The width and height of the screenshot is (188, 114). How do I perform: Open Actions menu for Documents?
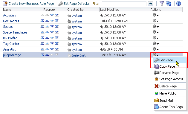(x=156, y=21)
